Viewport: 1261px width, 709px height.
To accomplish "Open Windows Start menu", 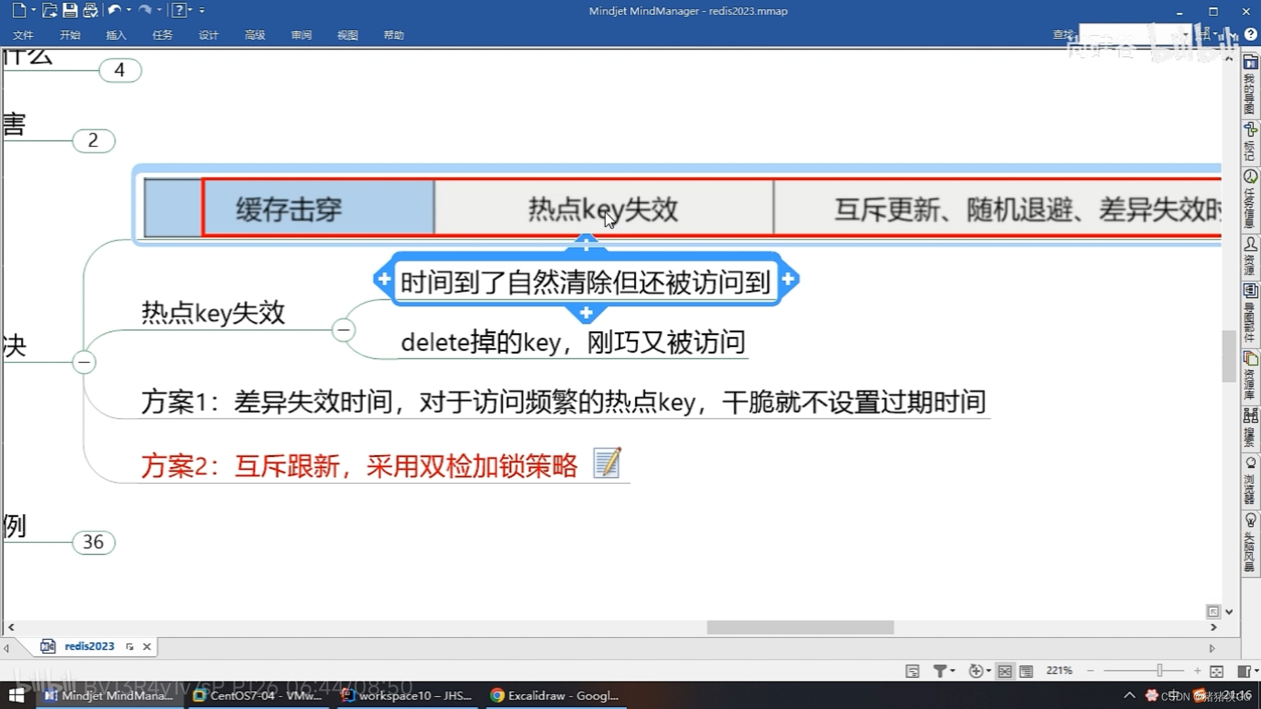I will pyautogui.click(x=17, y=695).
